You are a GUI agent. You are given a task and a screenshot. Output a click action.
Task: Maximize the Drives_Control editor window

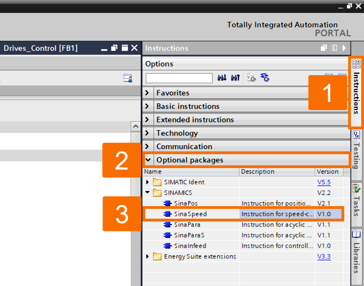point(125,48)
